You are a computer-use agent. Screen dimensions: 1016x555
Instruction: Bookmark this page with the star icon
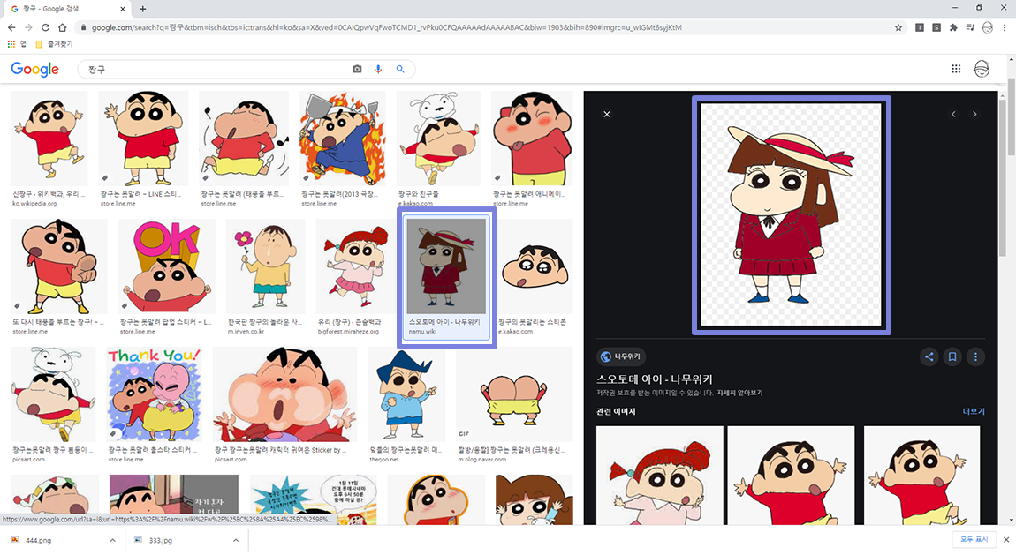pos(898,28)
